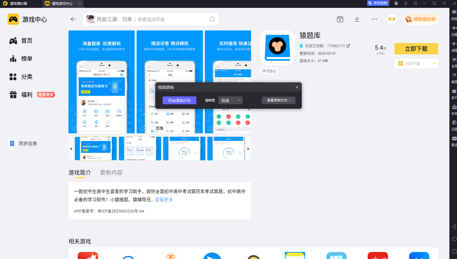
Task: Switch to the 雷电模拟器 window tab
Action: point(19,4)
